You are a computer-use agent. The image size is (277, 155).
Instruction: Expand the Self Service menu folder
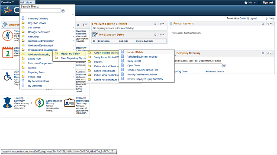tap(34, 28)
